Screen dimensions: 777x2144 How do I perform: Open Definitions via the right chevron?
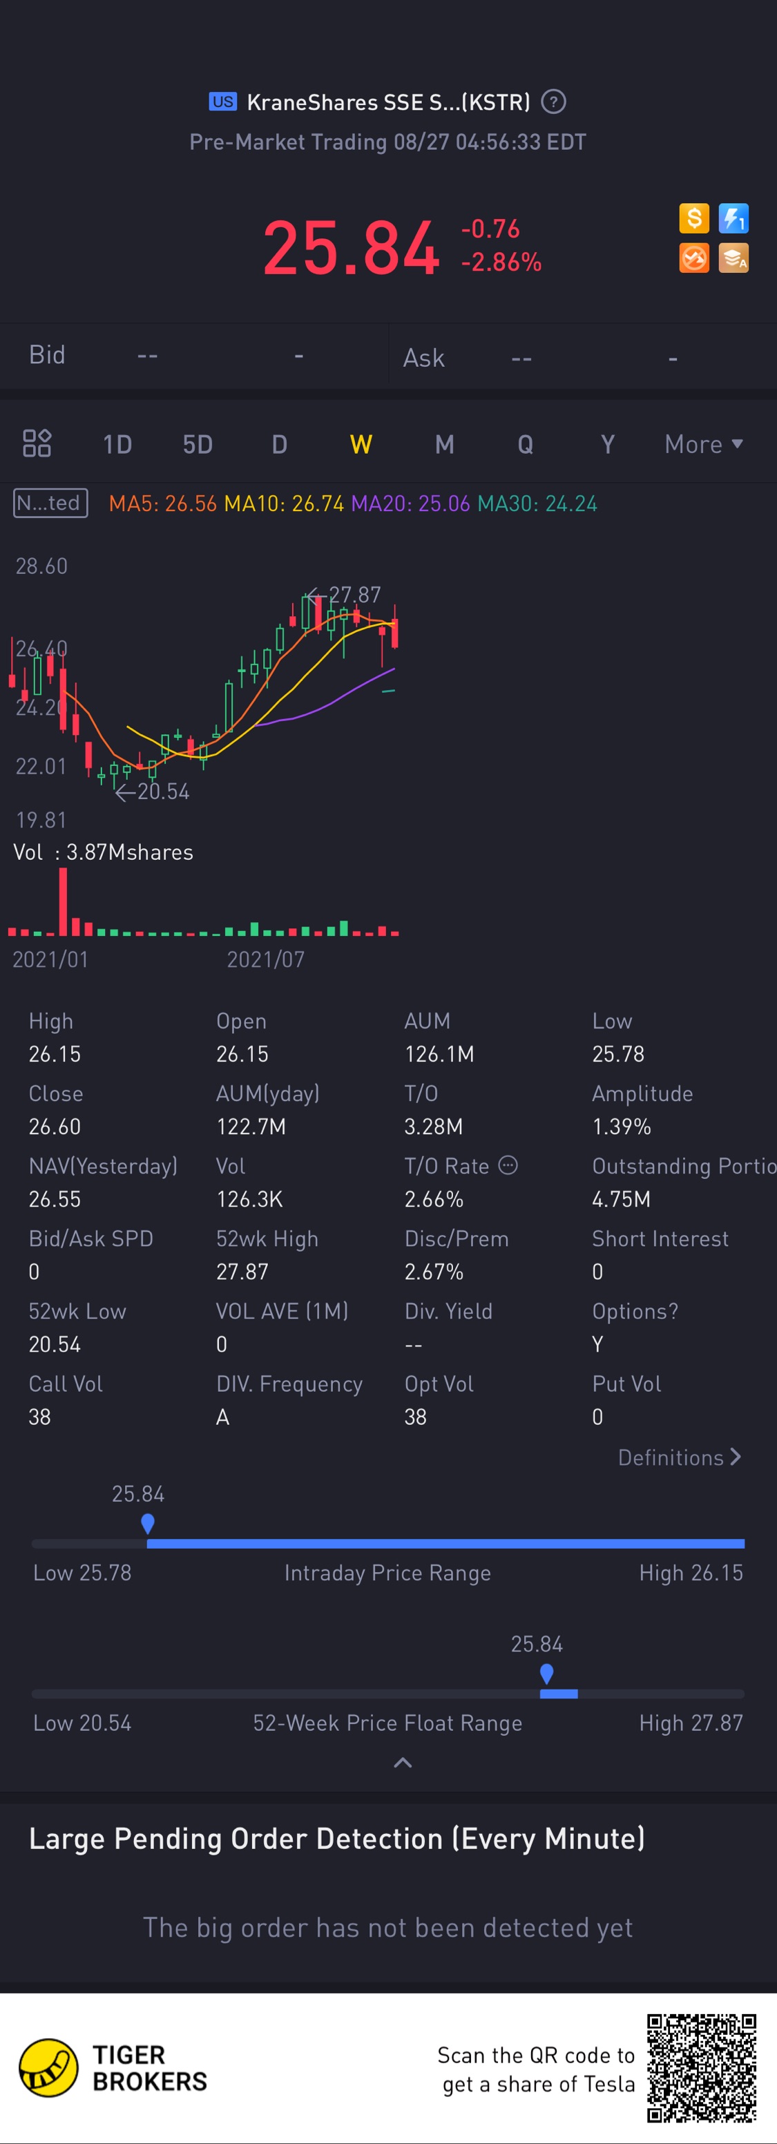(x=735, y=1457)
